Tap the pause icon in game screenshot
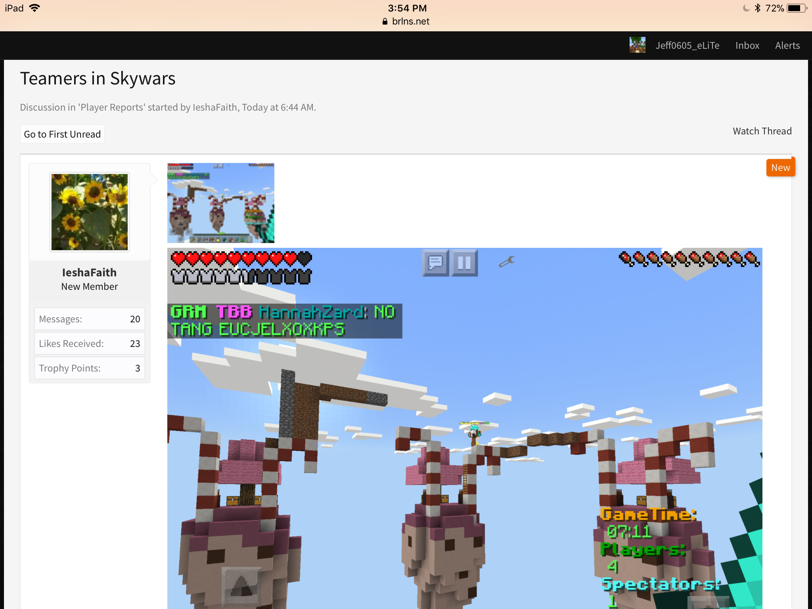 (464, 262)
